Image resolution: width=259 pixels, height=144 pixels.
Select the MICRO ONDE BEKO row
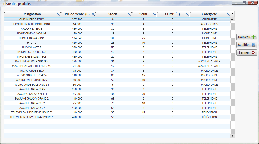32,71
